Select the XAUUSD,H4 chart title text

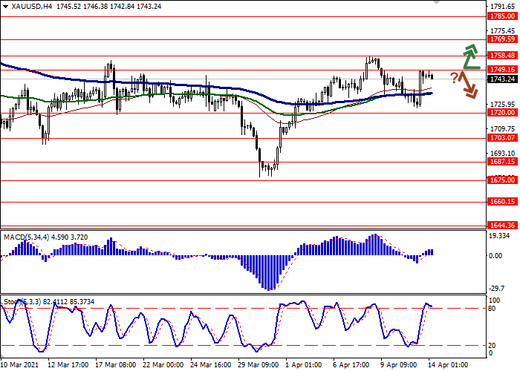coord(32,6)
